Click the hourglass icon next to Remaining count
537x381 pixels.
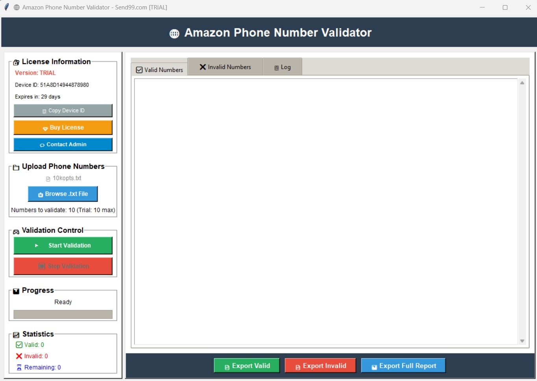pos(19,367)
